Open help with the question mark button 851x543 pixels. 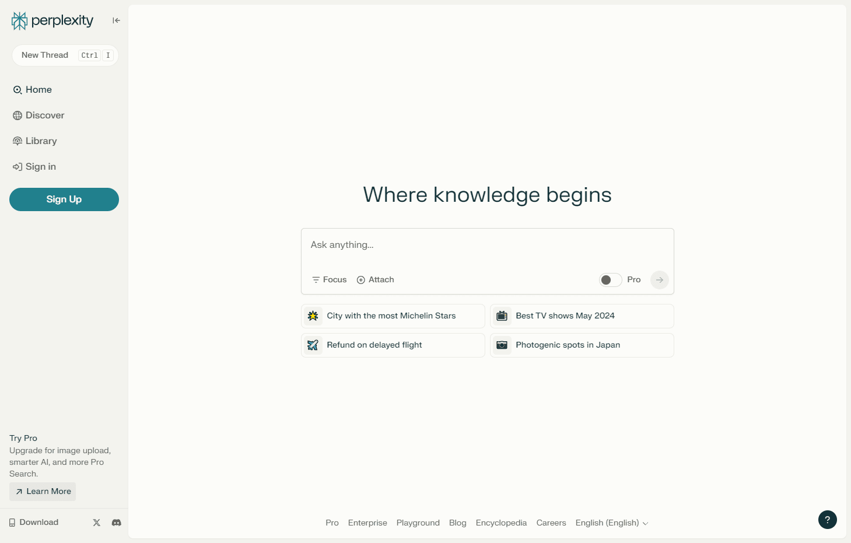point(827,520)
